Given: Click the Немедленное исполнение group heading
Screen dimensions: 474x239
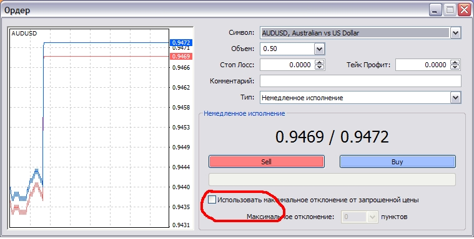Looking at the screenshot, I should pos(244,114).
